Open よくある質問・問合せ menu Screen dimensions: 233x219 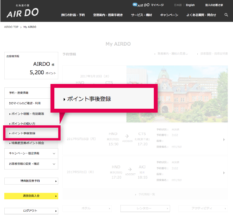201,15
